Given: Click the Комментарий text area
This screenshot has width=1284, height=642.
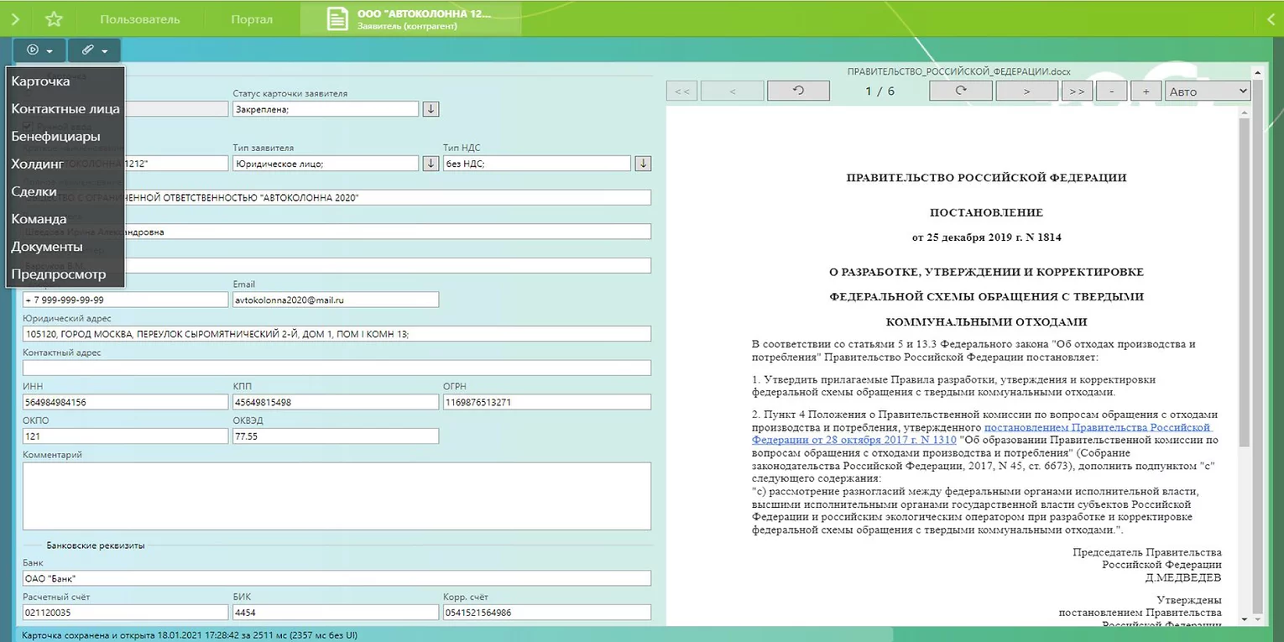Looking at the screenshot, I should pos(337,496).
